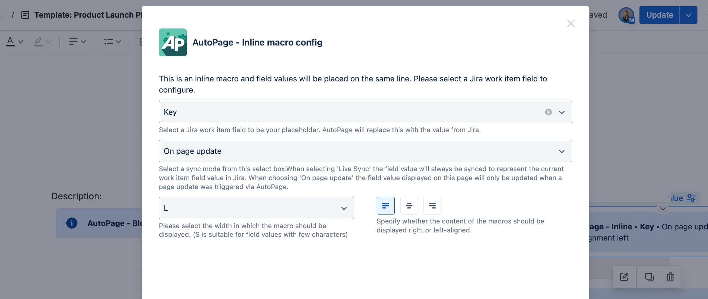Open the Jira work item field selector
This screenshot has height=299, width=708.
tap(365, 112)
